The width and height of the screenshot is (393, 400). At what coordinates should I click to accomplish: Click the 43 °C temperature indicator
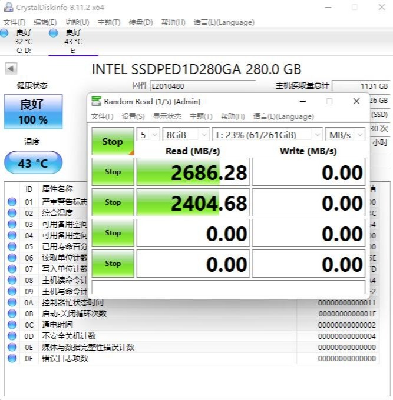[33, 163]
